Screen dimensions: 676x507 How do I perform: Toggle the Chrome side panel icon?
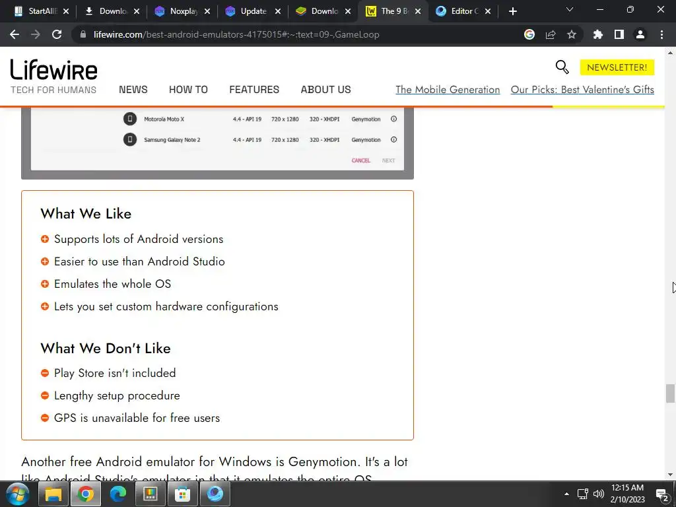tap(619, 34)
